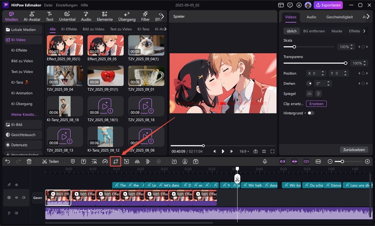Screen dimensions: 375x226
Task: Click the Exportieren button
Action: tap(328, 5)
